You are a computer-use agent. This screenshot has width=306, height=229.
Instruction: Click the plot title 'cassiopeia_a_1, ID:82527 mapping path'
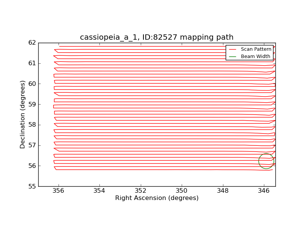tap(157, 37)
